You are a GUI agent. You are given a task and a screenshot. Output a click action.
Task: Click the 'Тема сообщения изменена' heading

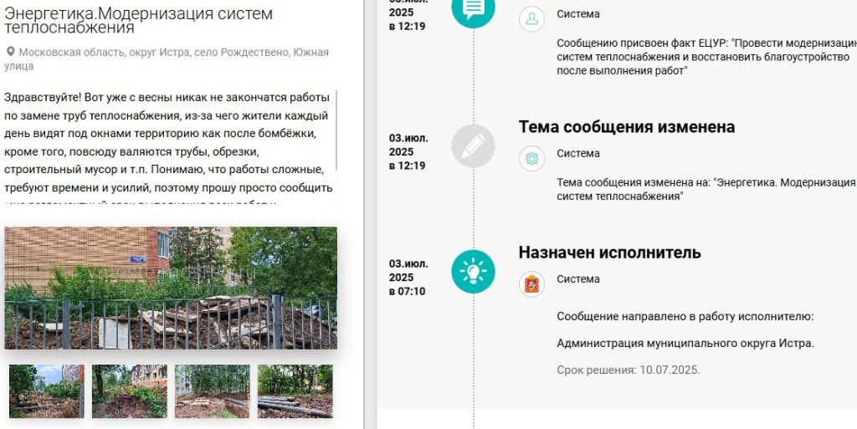(x=626, y=127)
